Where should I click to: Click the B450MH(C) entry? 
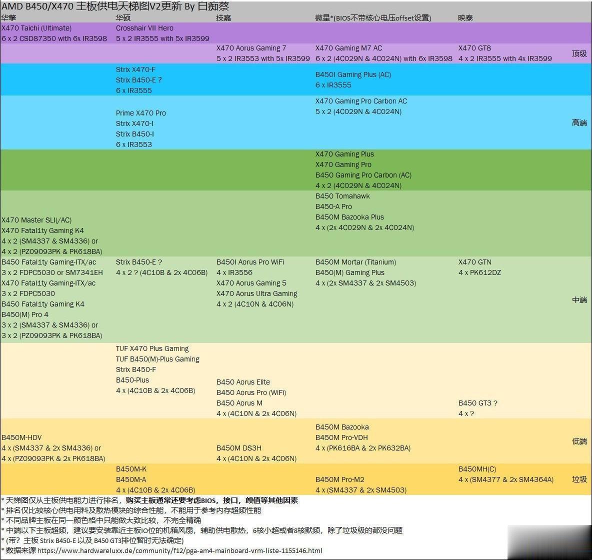477,469
